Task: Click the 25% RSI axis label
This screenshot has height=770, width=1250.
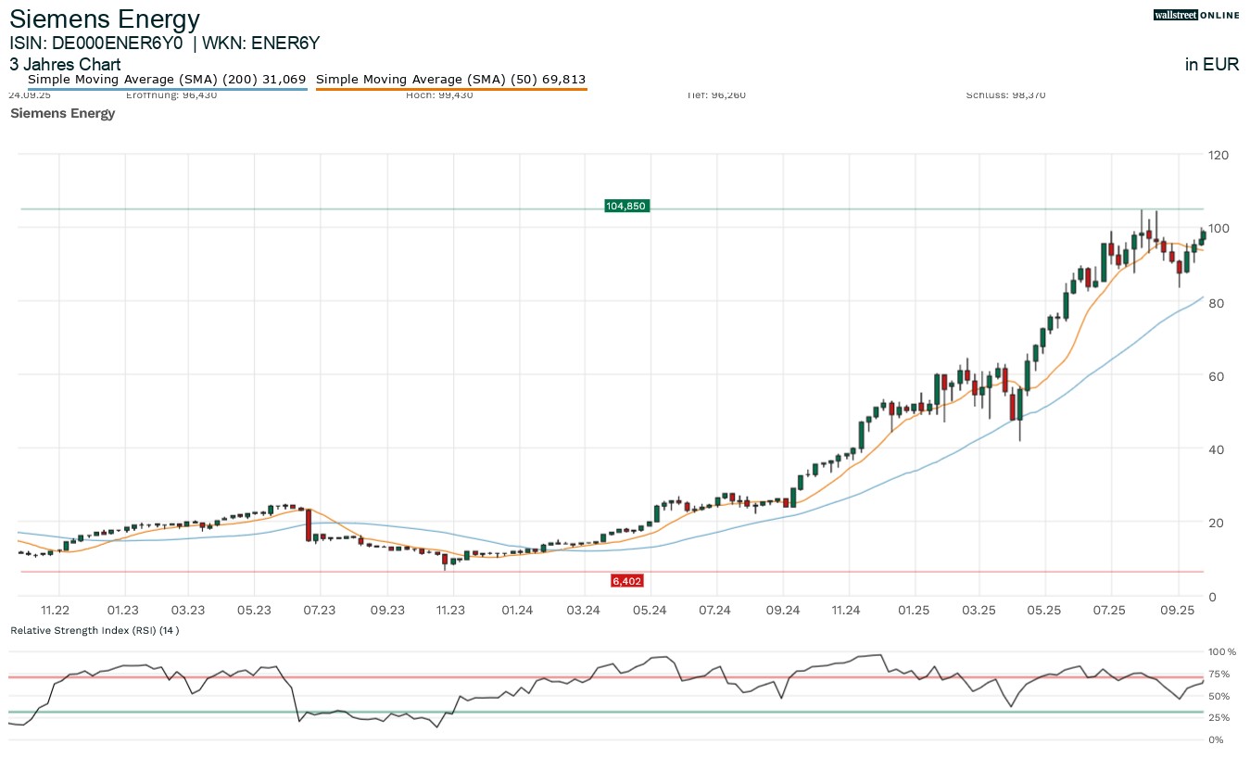Action: point(1220,718)
